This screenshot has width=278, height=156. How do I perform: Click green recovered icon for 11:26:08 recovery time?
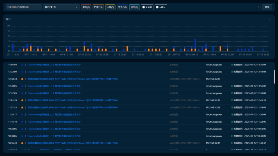(232, 115)
